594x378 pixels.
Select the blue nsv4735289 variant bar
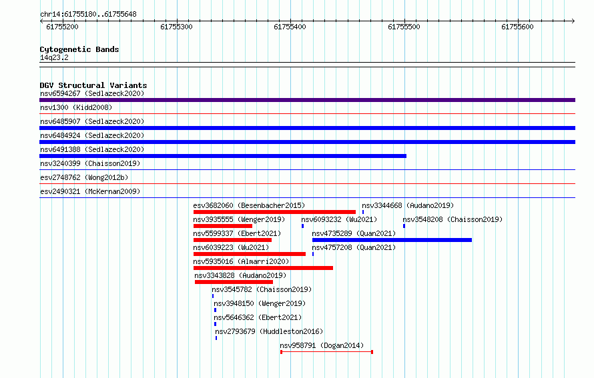tap(392, 240)
